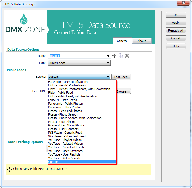Select Picasa - Photo Search option
The image size is (192, 188).
point(82,115)
